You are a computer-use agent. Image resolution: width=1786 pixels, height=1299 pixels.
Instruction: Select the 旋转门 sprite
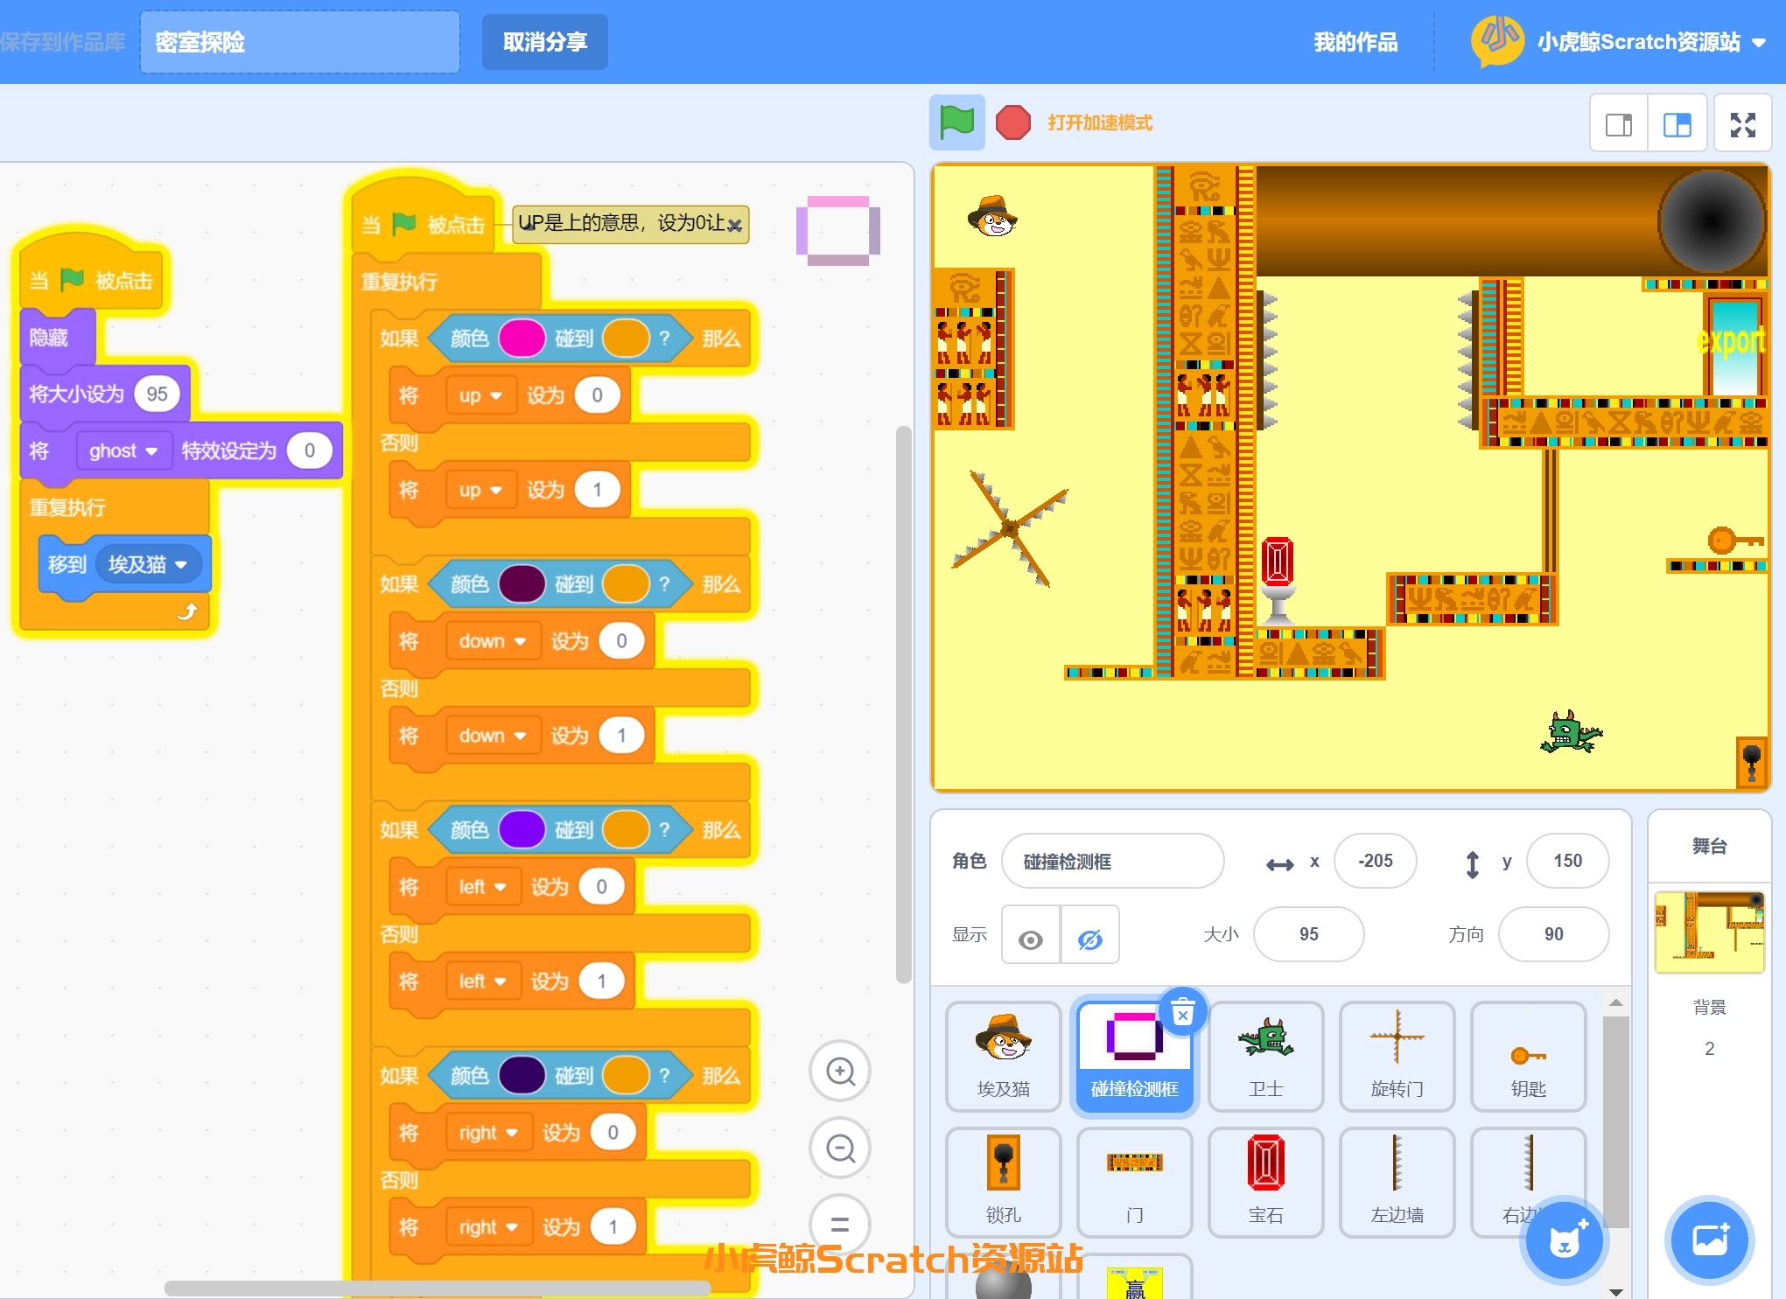pos(1397,1057)
